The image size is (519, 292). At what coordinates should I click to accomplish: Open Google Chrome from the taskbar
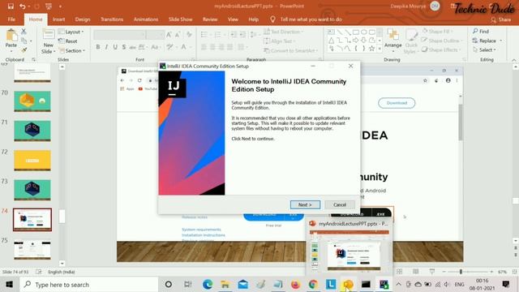(313, 285)
